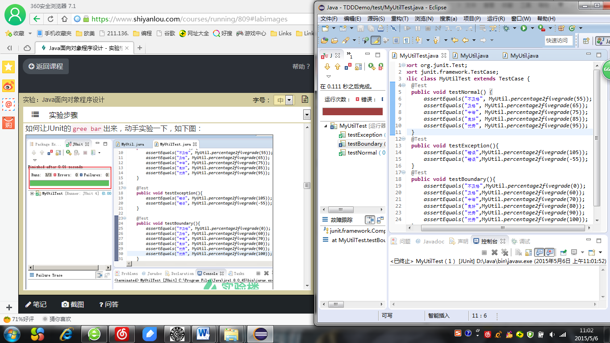
Task: Click Toggle Block Selection Mode icon
Action: (x=396, y=40)
